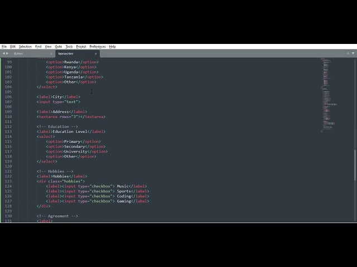Open the Find menu
Screen dimensions: 357x267
[38, 47]
